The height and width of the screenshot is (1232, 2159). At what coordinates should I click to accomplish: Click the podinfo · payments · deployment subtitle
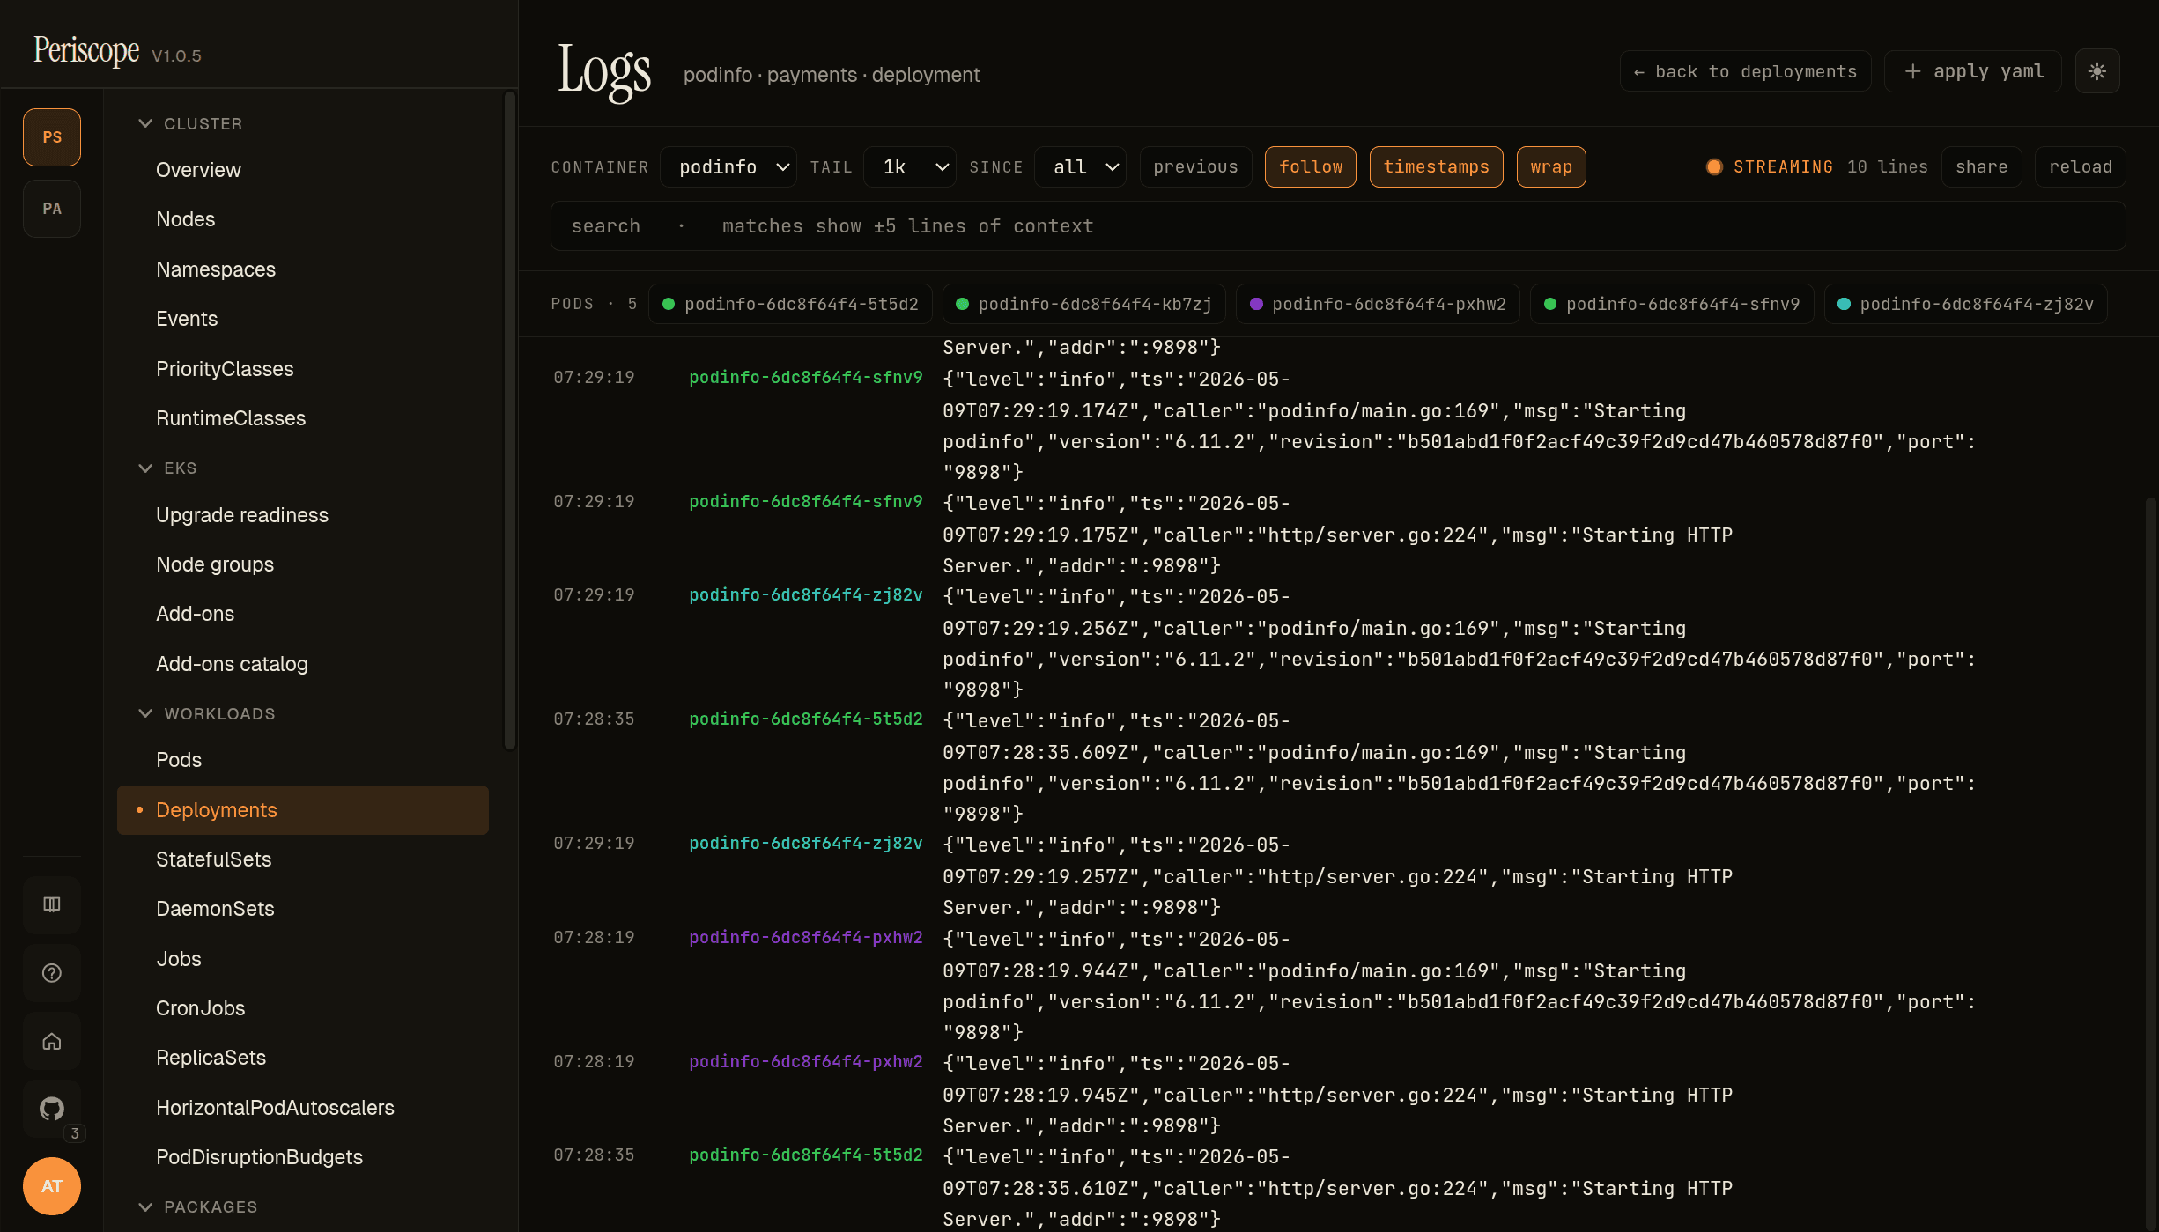click(832, 75)
